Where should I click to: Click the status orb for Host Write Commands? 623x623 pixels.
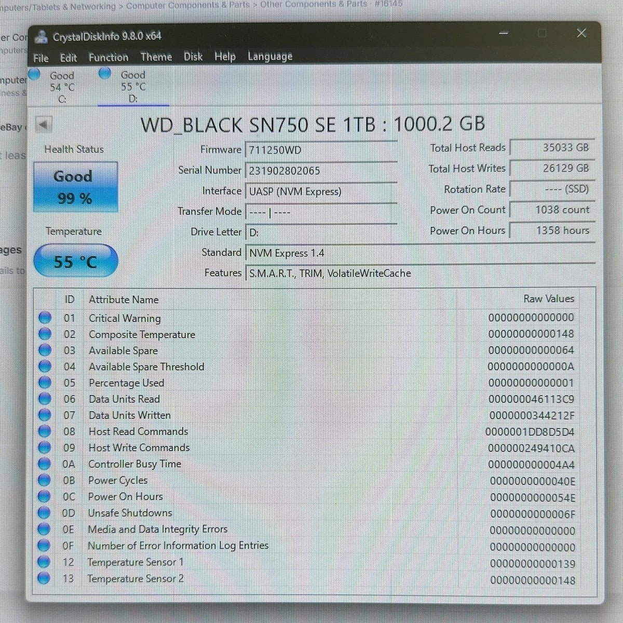(x=45, y=447)
